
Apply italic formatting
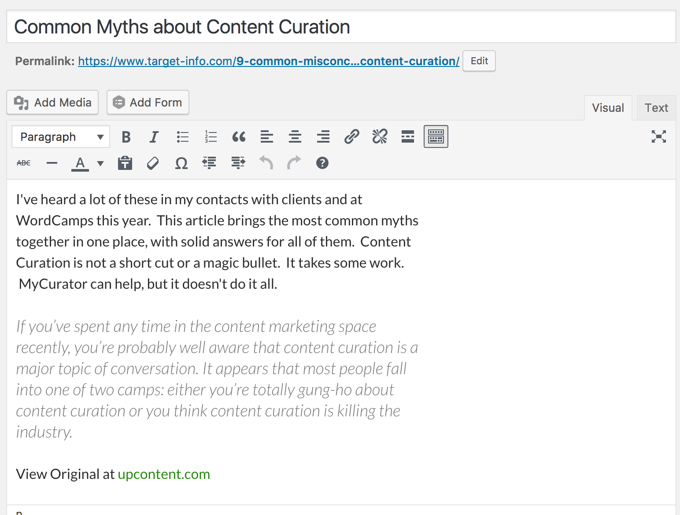pos(154,137)
